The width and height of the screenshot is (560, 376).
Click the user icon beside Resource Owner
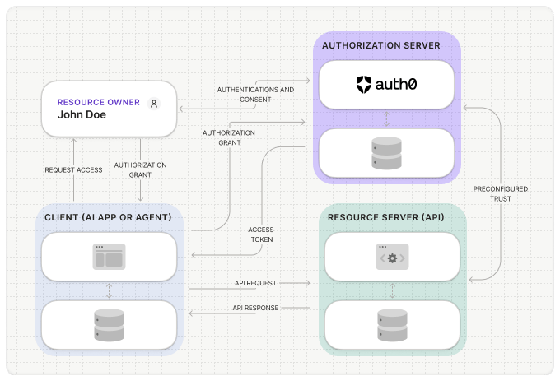click(154, 104)
